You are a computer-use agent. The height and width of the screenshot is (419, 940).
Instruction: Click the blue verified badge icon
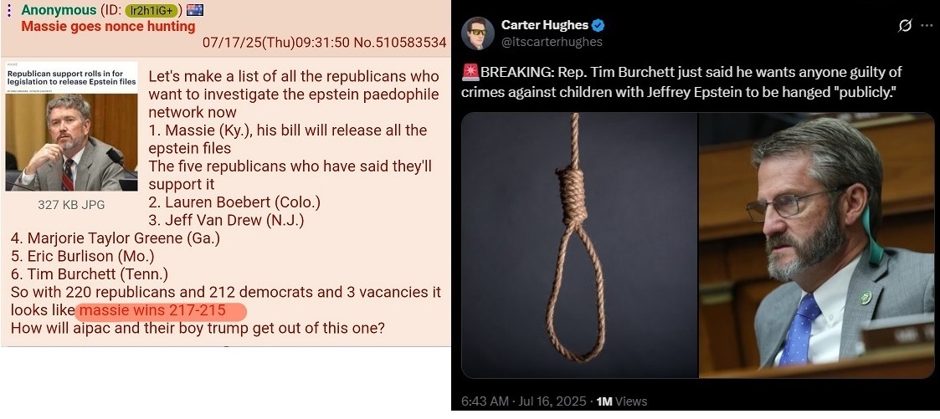tap(598, 25)
